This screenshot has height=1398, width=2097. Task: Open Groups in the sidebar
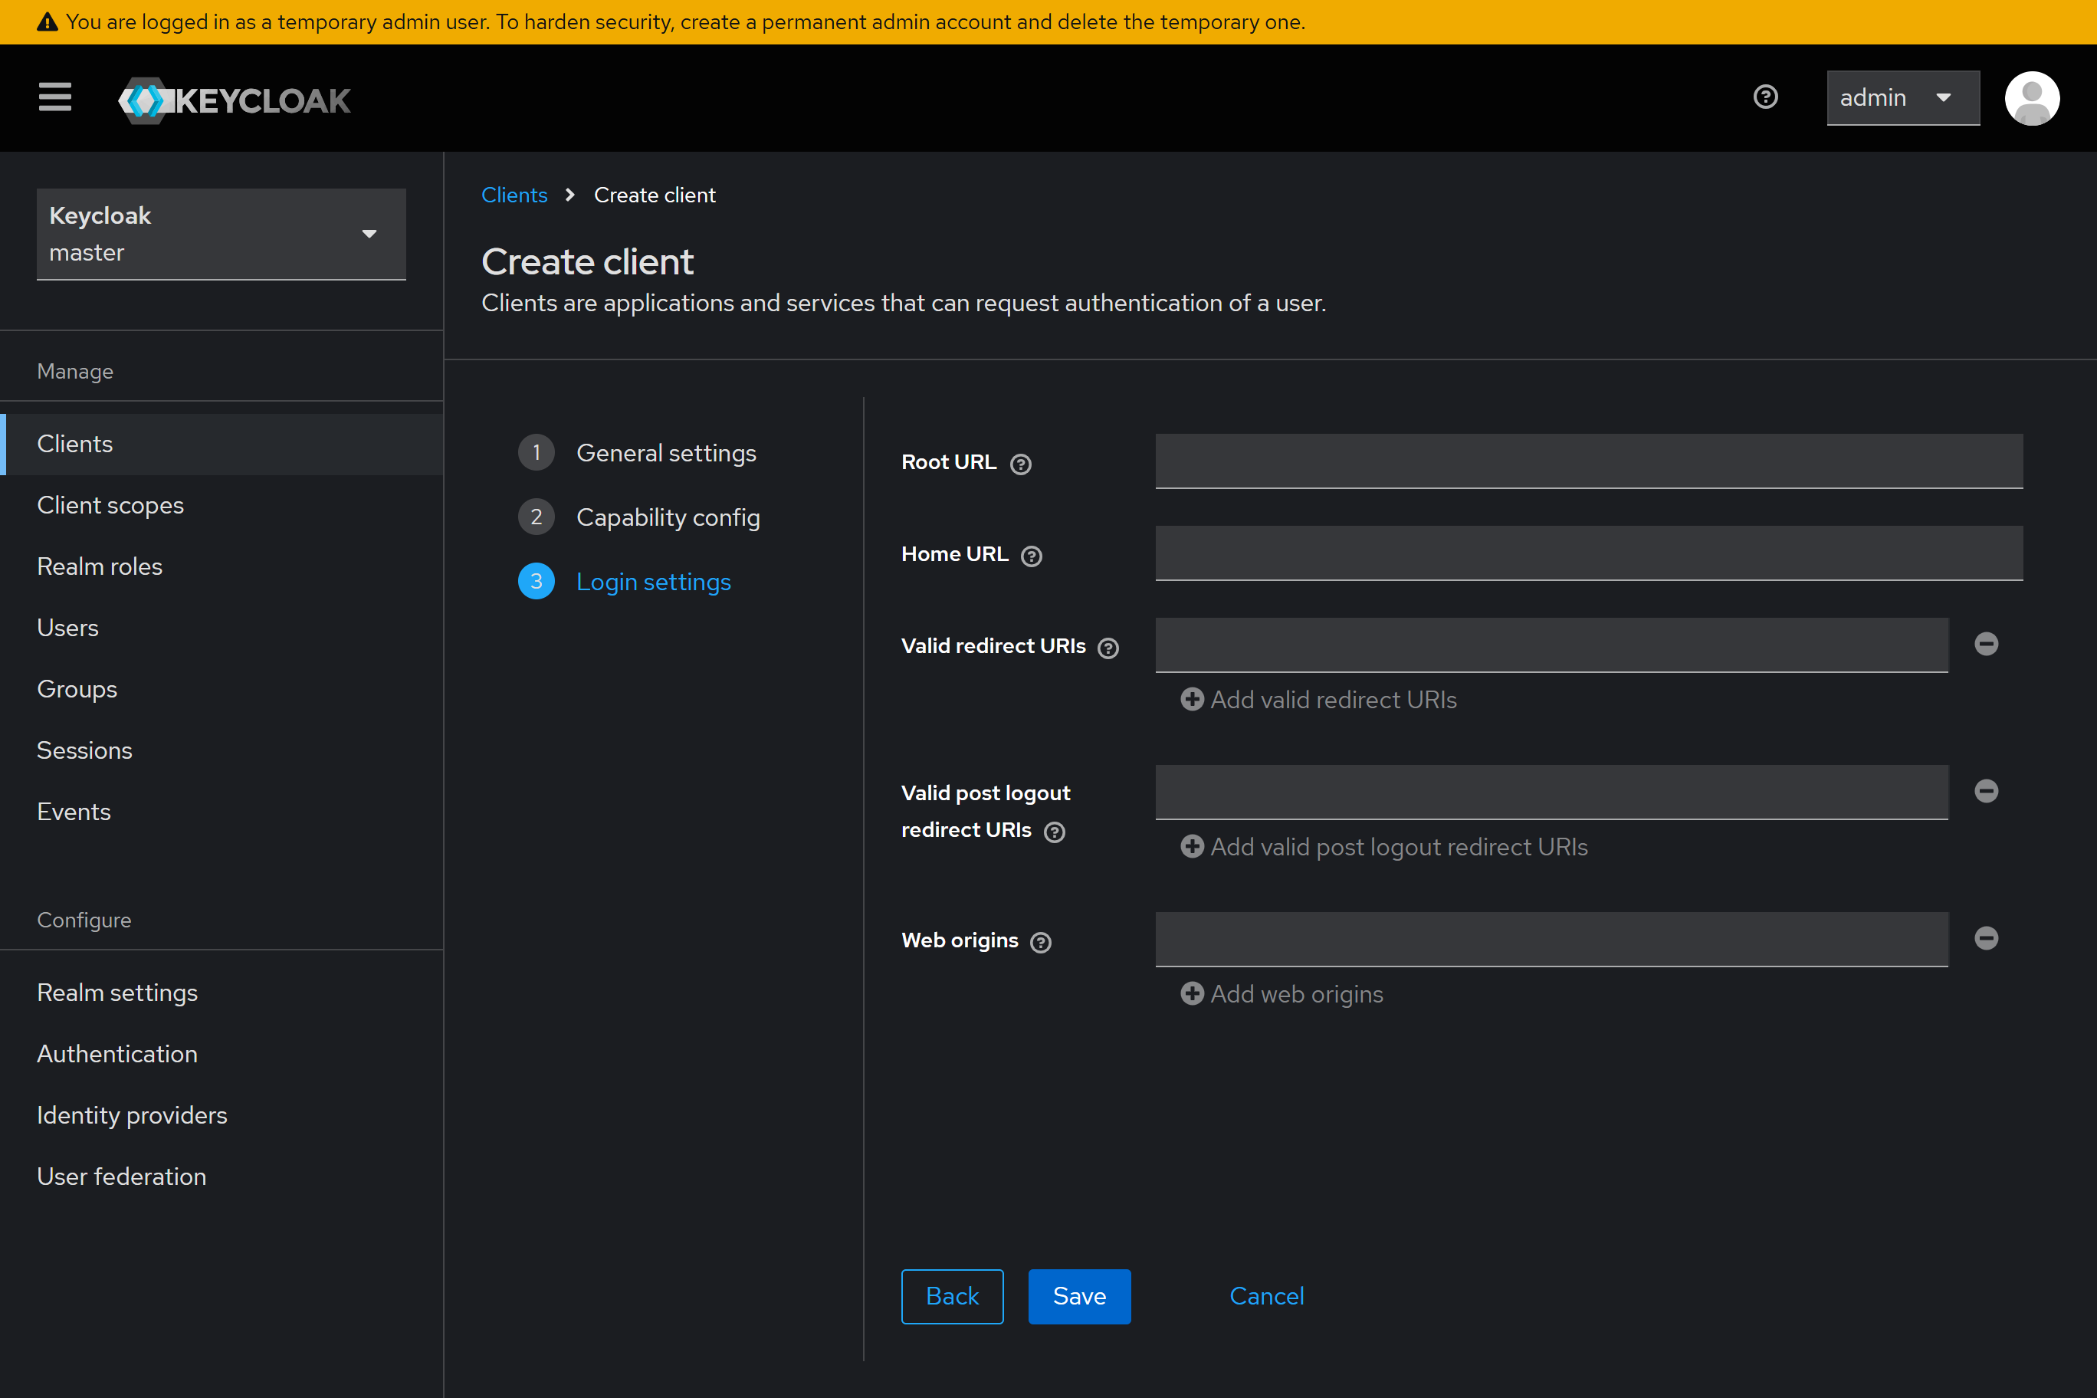(x=222, y=689)
